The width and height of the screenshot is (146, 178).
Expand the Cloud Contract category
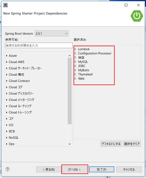tap(7, 81)
